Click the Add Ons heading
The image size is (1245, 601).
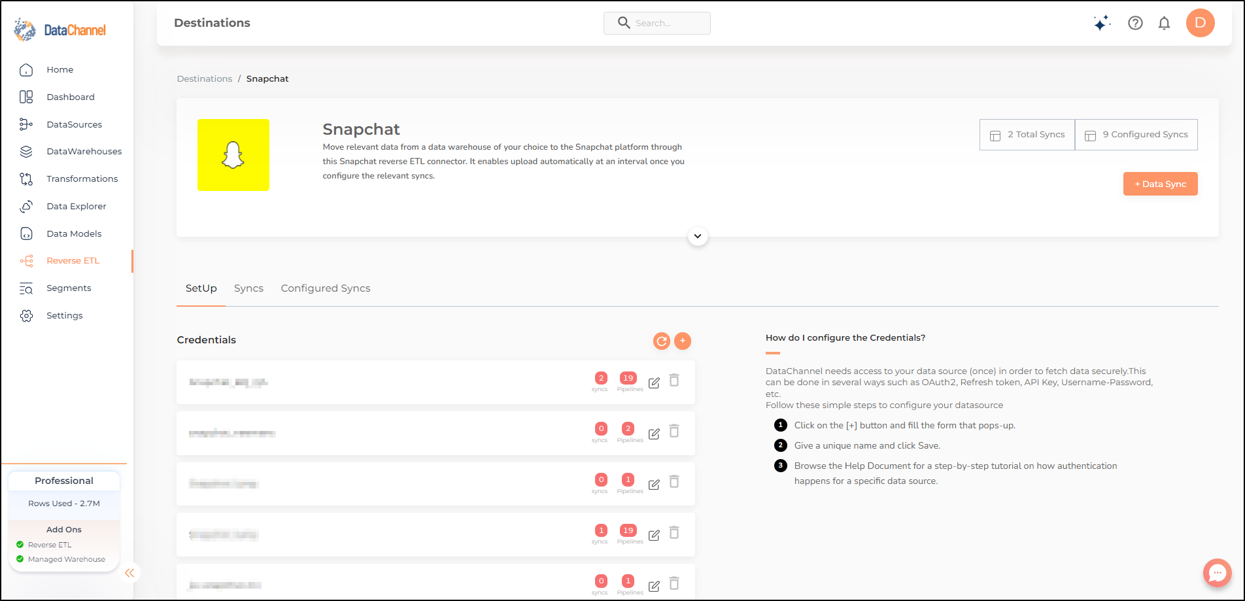click(x=64, y=530)
